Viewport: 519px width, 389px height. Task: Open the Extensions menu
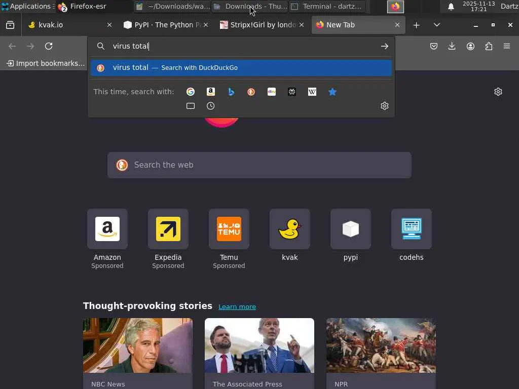point(489,46)
